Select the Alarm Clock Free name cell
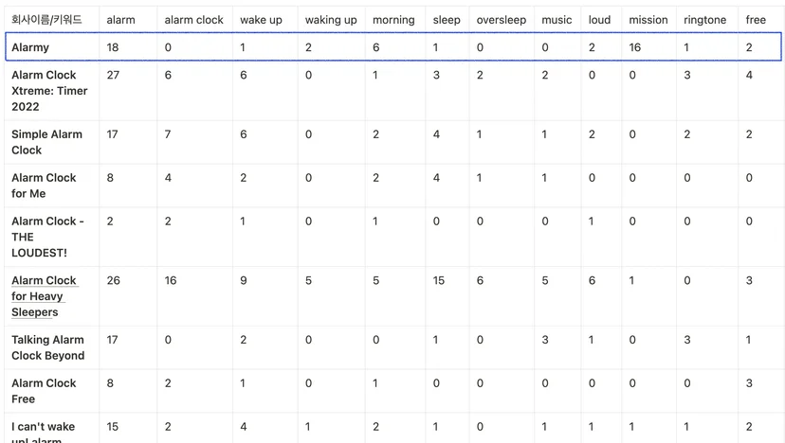Screen dimensions: 785x443 (51, 391)
